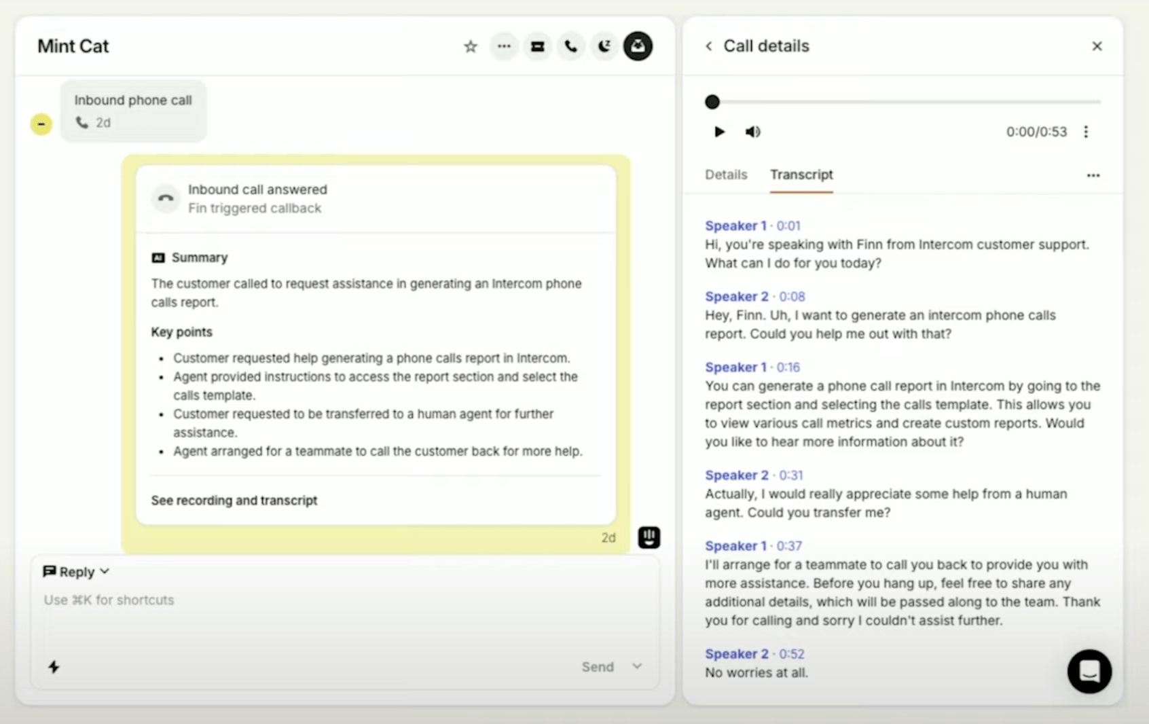Open the Send options chevron
Image resolution: width=1149 pixels, height=724 pixels.
[637, 666]
